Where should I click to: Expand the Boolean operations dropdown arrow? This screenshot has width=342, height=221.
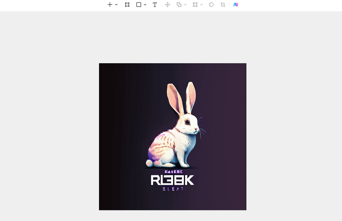pyautogui.click(x=185, y=5)
